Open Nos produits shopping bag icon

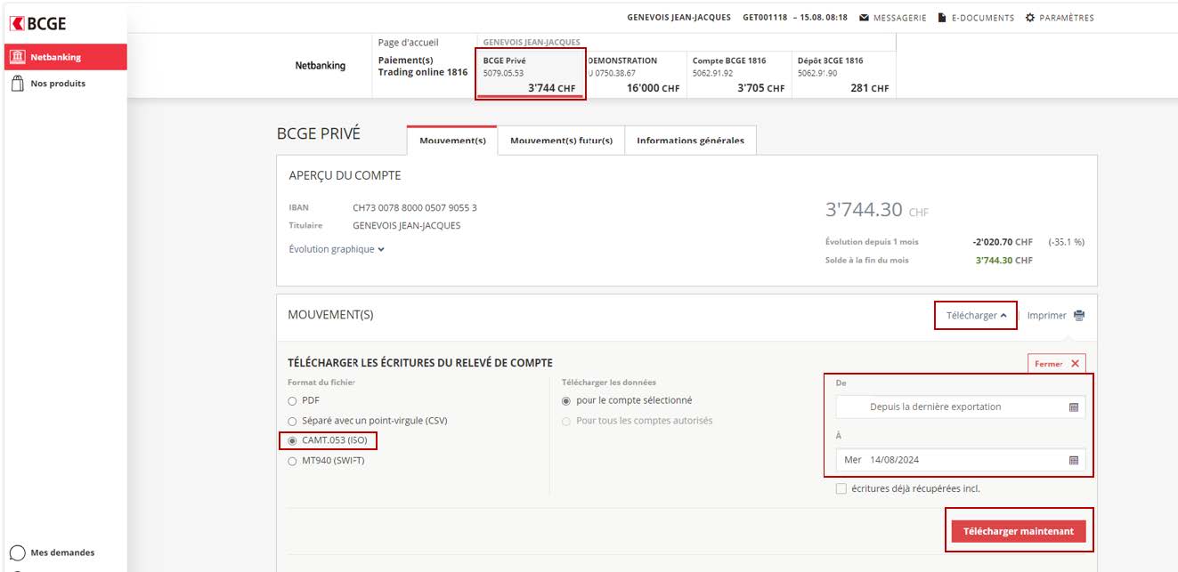tap(17, 84)
